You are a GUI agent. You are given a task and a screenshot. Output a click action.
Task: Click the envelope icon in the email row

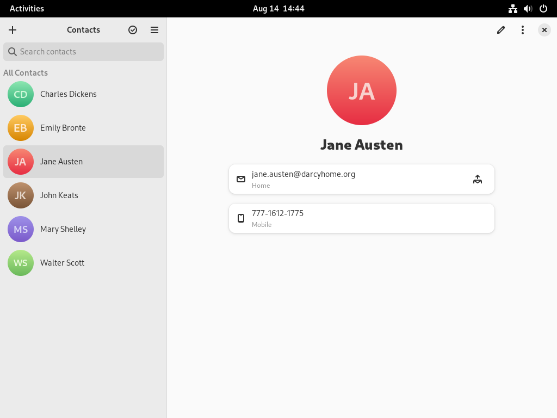click(241, 179)
